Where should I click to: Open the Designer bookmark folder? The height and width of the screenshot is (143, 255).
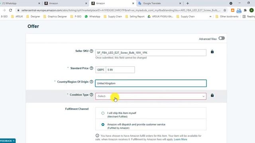33,17
